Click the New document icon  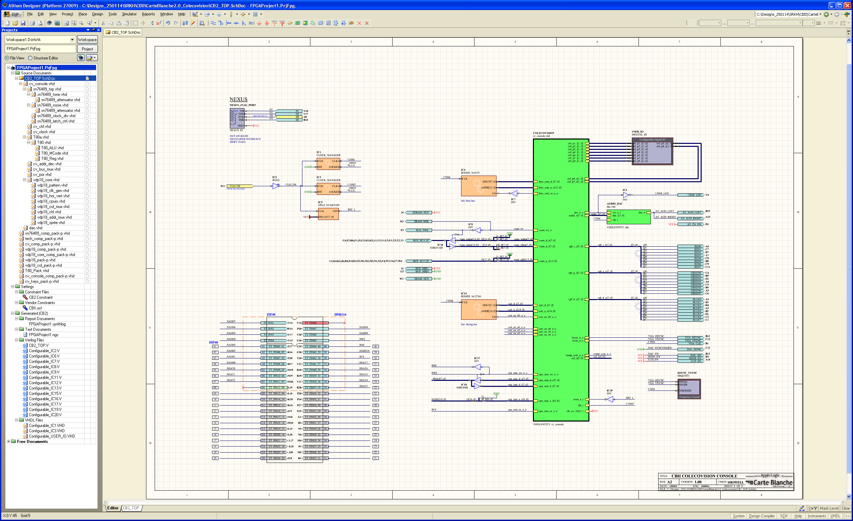8,23
